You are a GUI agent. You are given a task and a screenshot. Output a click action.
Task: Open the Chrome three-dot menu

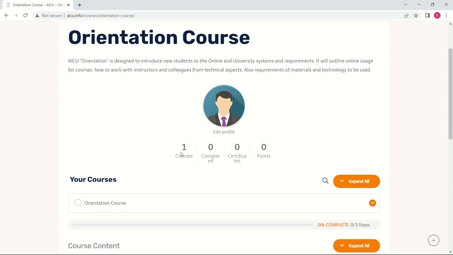447,16
